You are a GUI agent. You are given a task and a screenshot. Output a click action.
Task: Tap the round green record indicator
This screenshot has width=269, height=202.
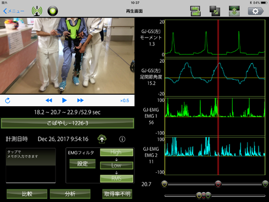[x=53, y=11]
